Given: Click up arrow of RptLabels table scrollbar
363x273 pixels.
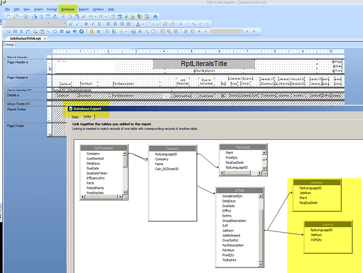Looking at the screenshot, I should (264, 152).
